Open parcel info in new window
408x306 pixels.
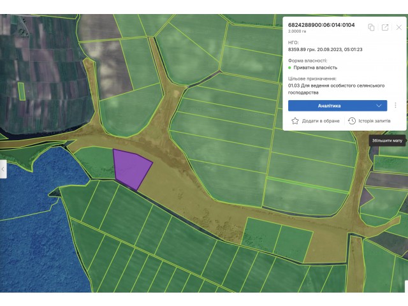tap(385, 27)
